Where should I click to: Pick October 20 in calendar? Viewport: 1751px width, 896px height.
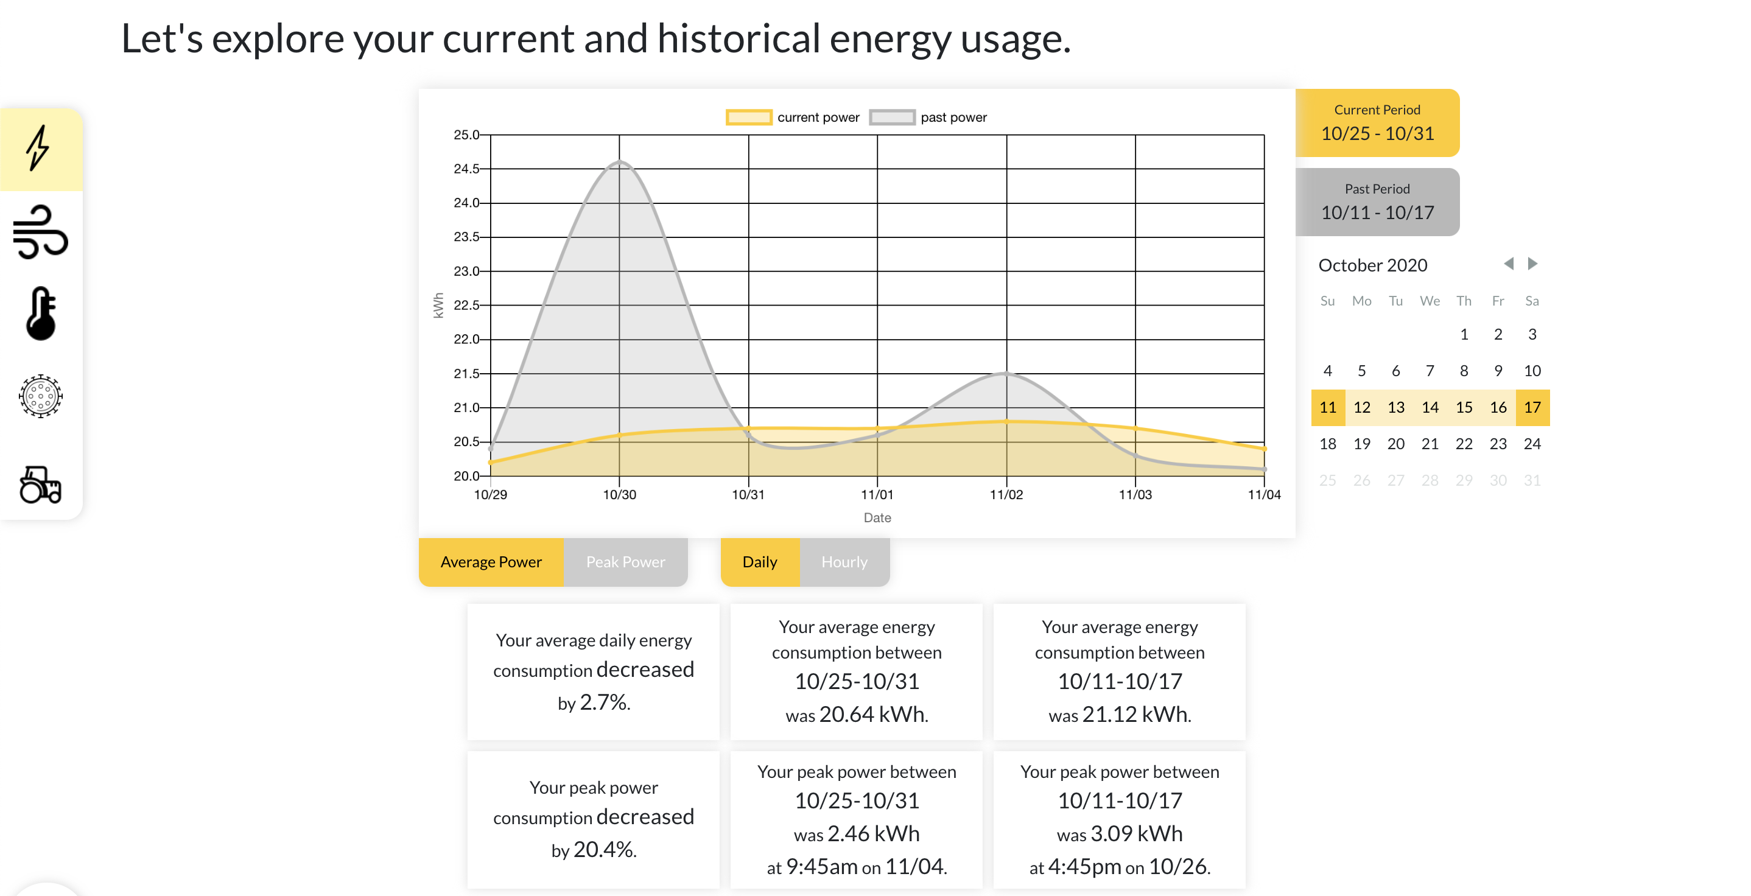(x=1396, y=444)
